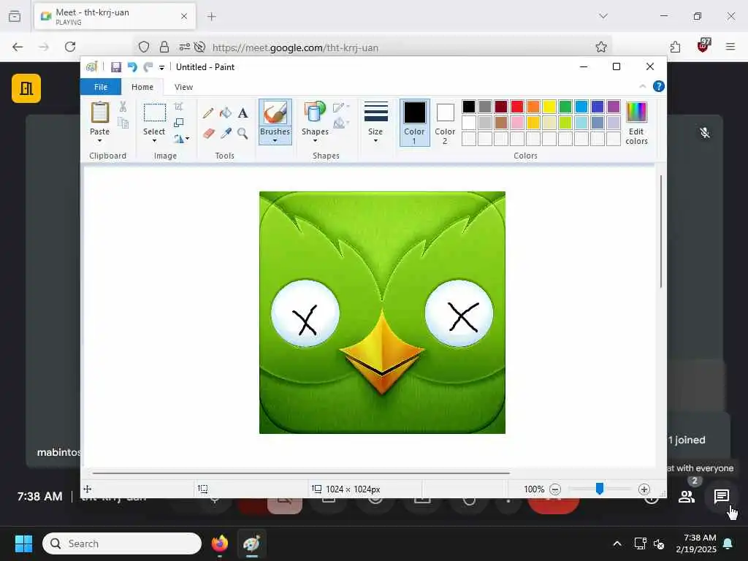Click the Undo arrow in Paint title bar
The width and height of the screenshot is (748, 561).
click(x=132, y=67)
